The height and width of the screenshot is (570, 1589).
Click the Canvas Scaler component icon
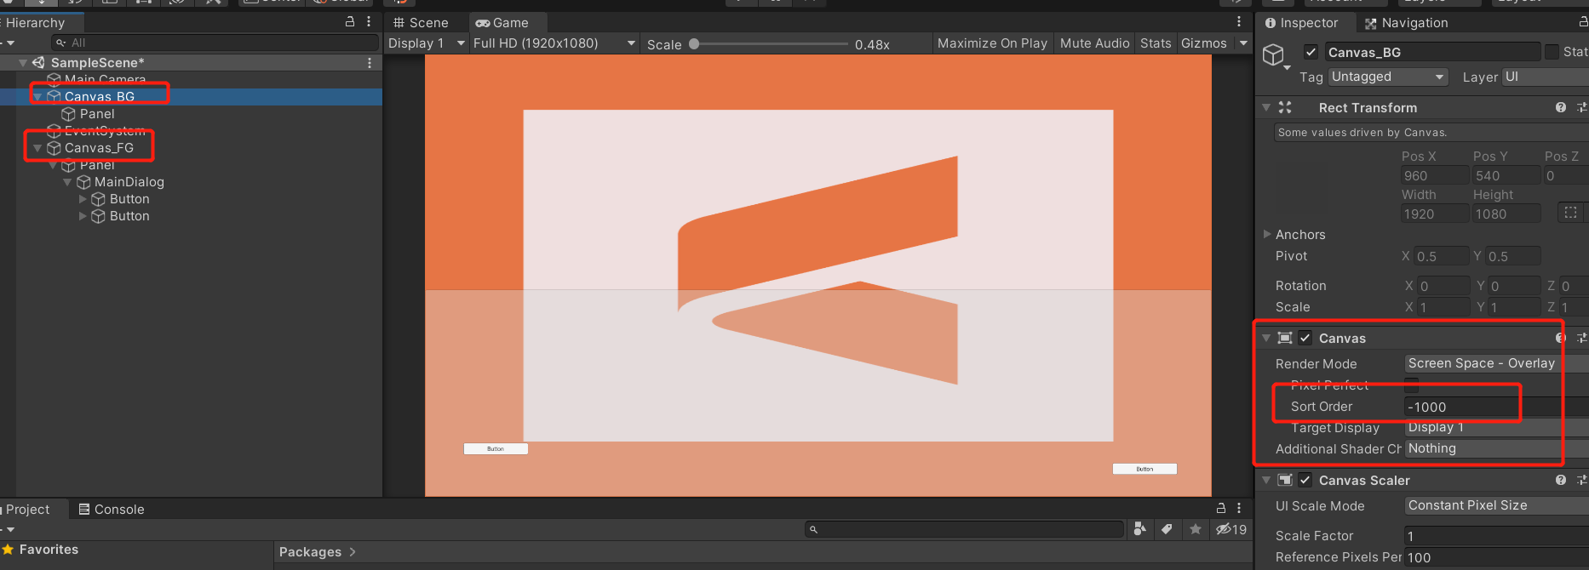coord(1285,480)
